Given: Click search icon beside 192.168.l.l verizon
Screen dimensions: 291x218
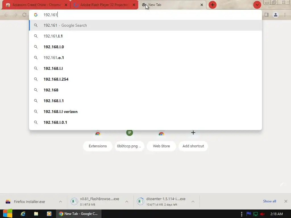Looking at the screenshot, I should pyautogui.click(x=36, y=112).
